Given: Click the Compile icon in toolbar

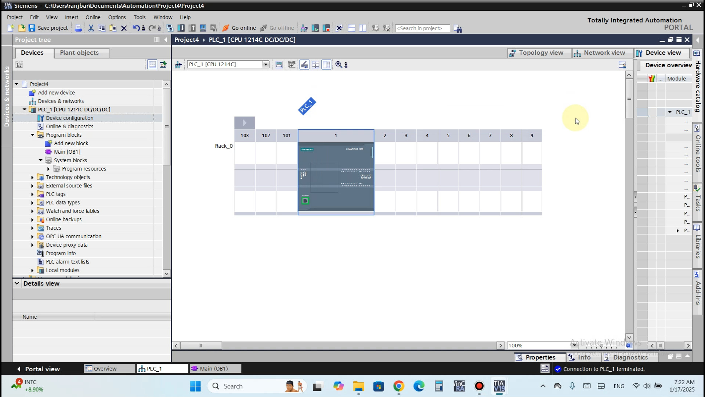Looking at the screenshot, I should point(170,28).
